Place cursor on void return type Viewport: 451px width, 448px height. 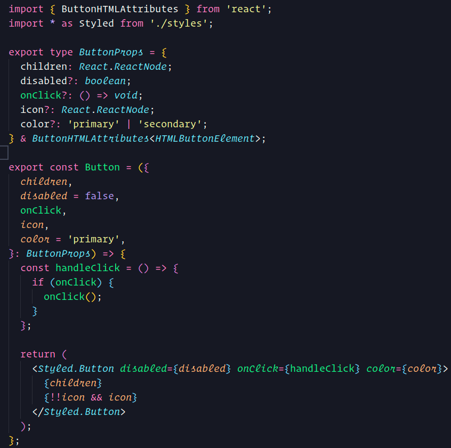pyautogui.click(x=126, y=95)
